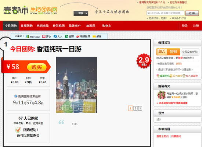
Task: Open the 深圳 city selector dropdown
Action: coord(81,13)
